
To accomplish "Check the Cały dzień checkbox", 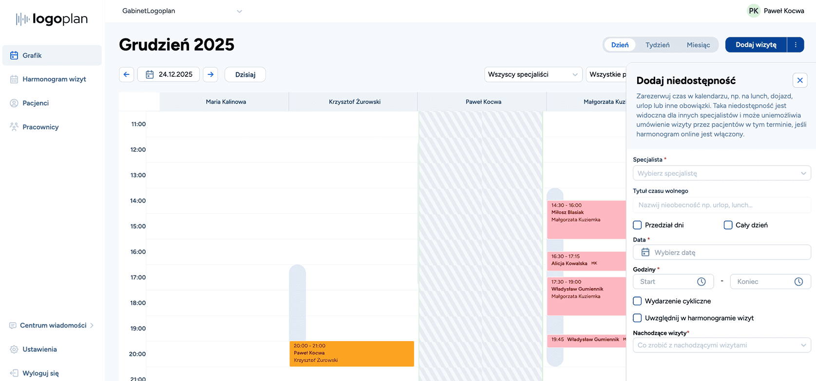I will coord(728,225).
